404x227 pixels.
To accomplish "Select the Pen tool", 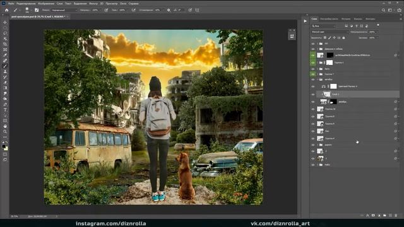I will pos(5,104).
